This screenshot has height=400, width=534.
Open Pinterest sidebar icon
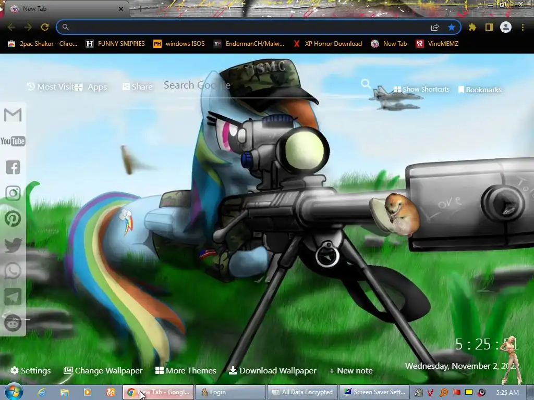click(x=13, y=219)
